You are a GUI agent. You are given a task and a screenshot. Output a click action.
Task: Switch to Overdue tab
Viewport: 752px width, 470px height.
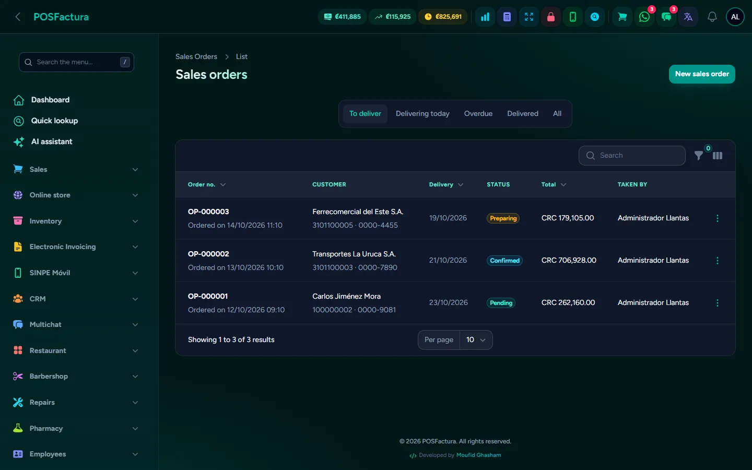pyautogui.click(x=478, y=114)
